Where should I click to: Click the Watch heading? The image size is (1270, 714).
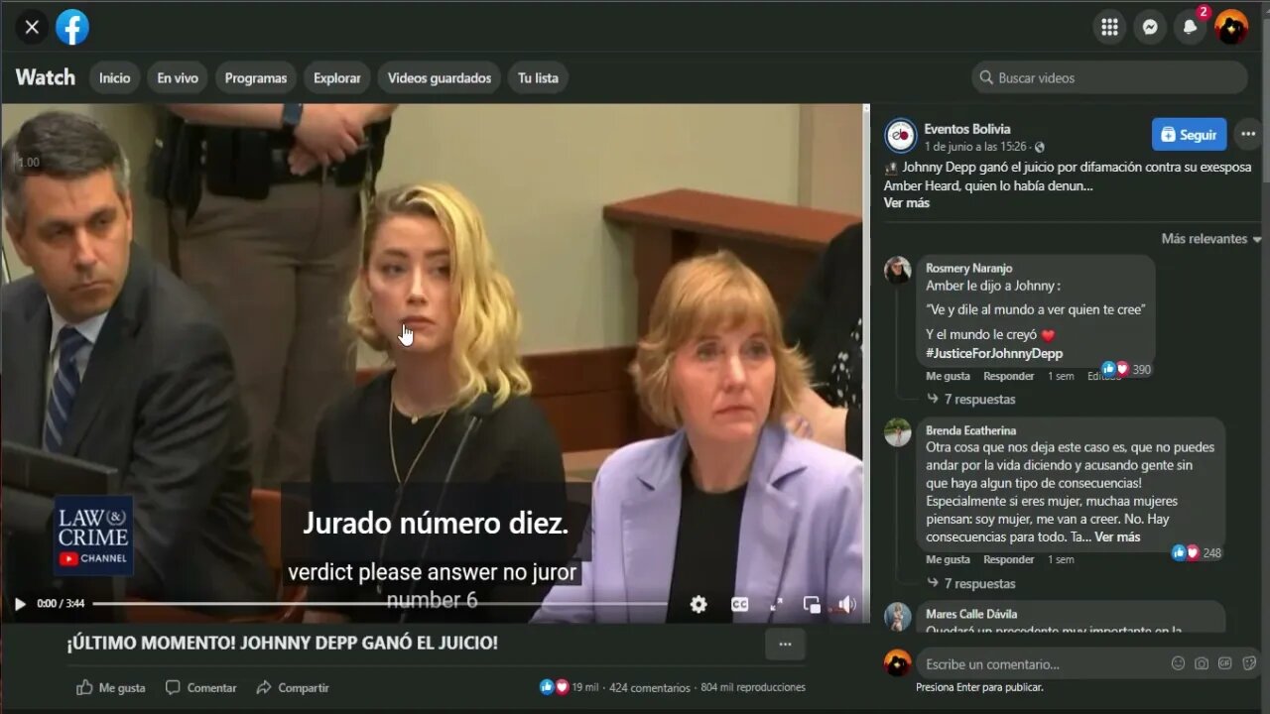[x=46, y=77]
